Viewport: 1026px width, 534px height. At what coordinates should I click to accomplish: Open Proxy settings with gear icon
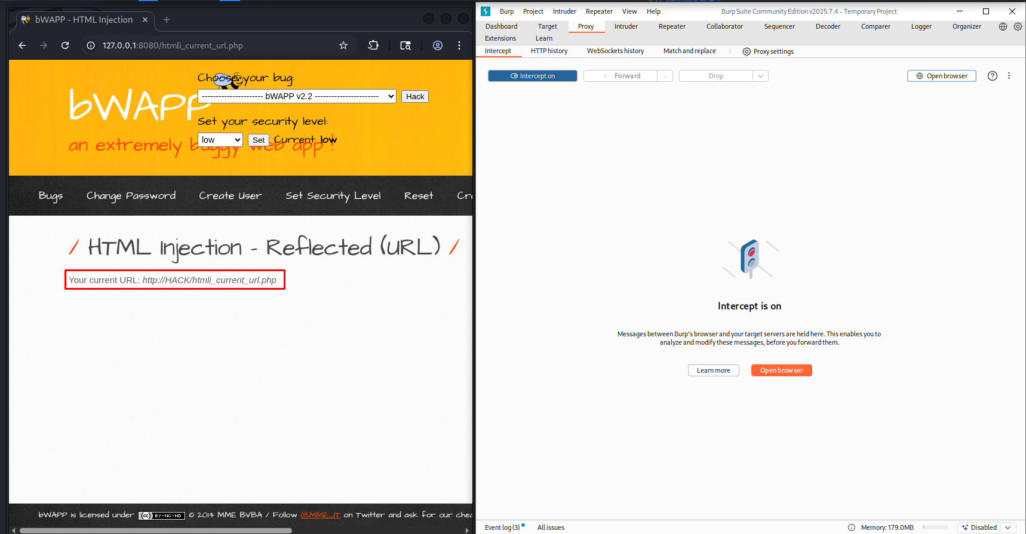[768, 51]
